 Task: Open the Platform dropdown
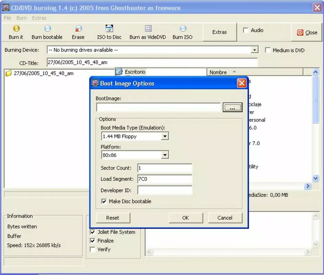point(165,155)
